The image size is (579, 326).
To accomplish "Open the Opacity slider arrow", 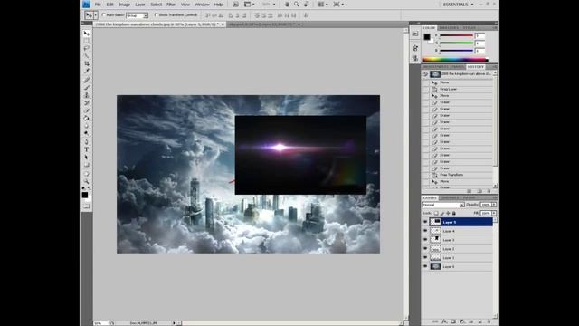I will (x=494, y=205).
